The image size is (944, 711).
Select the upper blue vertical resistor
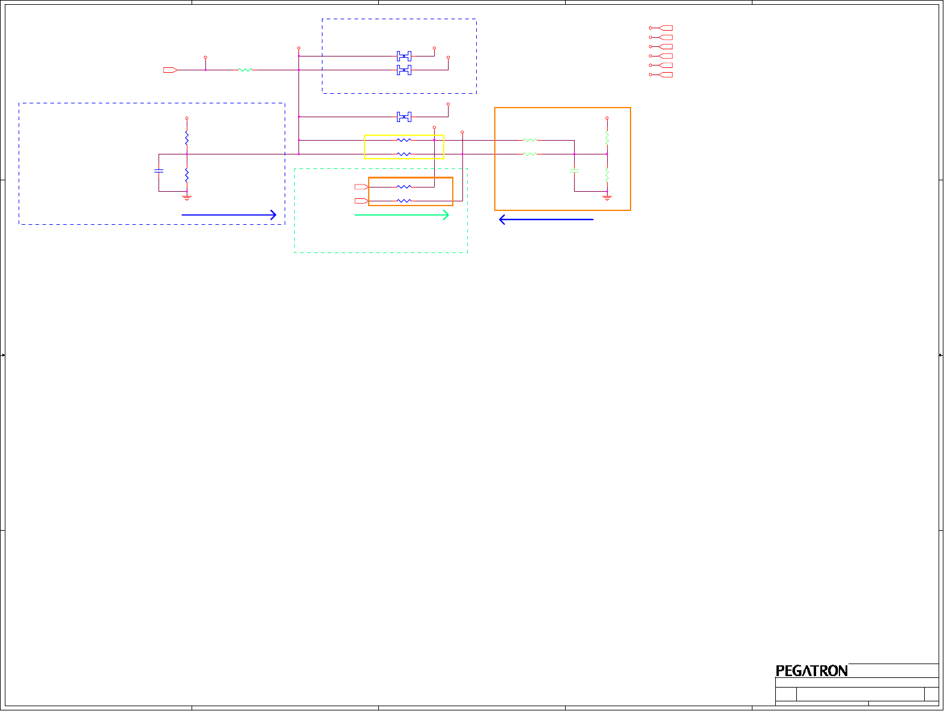point(187,138)
